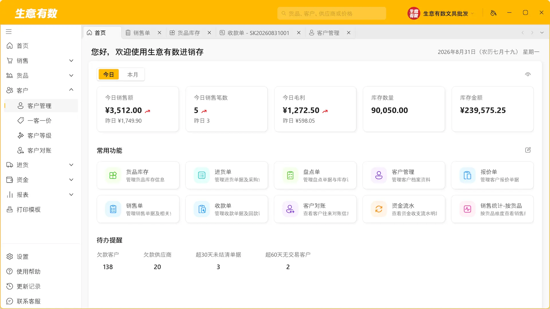Viewport: 550px width, 309px height.
Task: Click the skin theme icon in title bar
Action: 493,13
